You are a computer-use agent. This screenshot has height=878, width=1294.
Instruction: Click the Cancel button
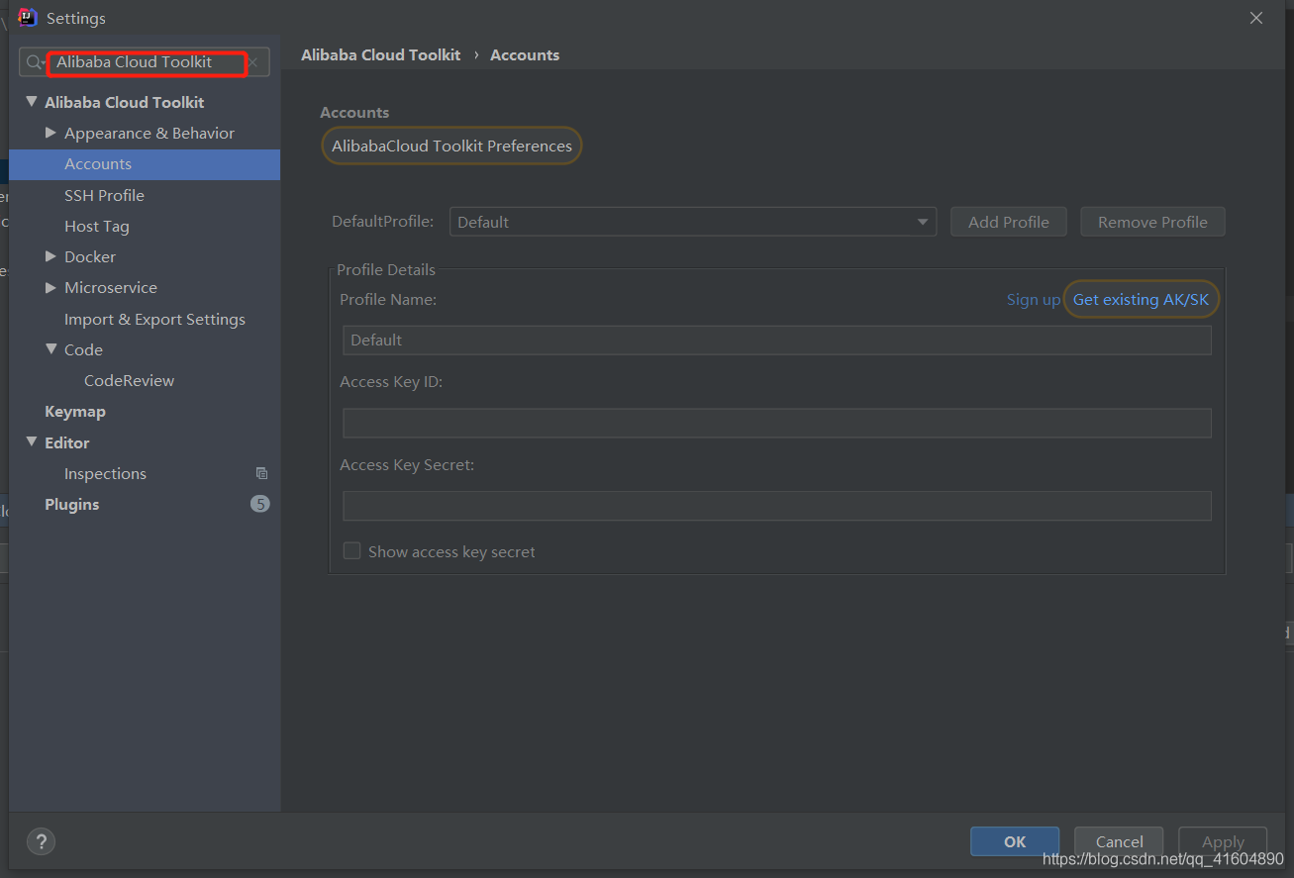point(1119,841)
